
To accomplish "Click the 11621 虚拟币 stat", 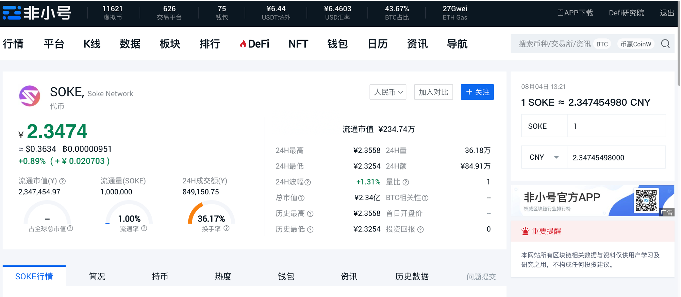I will click(x=113, y=13).
